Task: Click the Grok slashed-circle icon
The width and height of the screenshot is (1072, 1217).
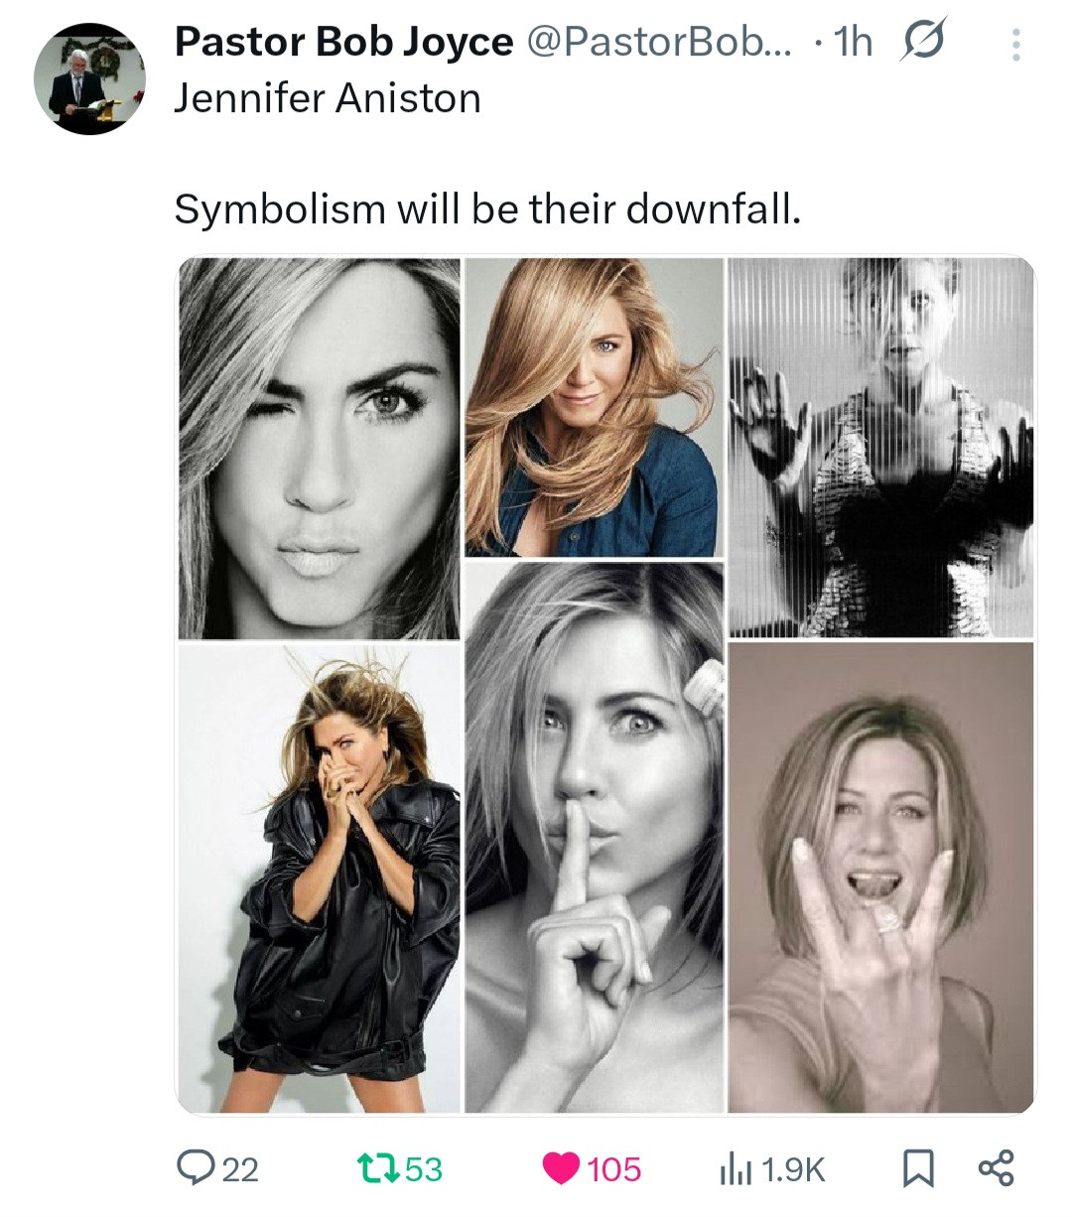Action: [922, 41]
